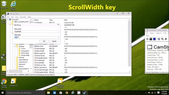The width and height of the screenshot is (169, 95).
Task: Click the MenuFont binary value icon
Action: tap(35, 46)
